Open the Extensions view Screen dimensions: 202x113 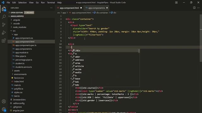4,40
